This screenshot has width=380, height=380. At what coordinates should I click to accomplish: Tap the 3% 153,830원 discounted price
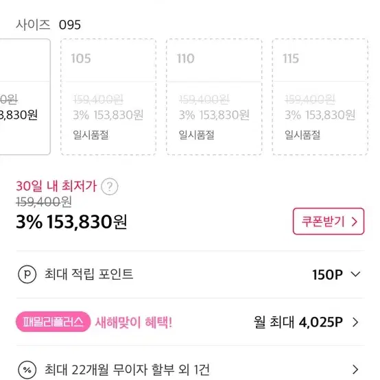(71, 222)
